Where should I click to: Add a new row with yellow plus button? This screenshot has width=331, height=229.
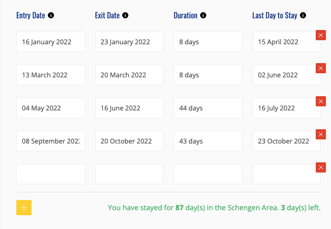click(x=24, y=208)
